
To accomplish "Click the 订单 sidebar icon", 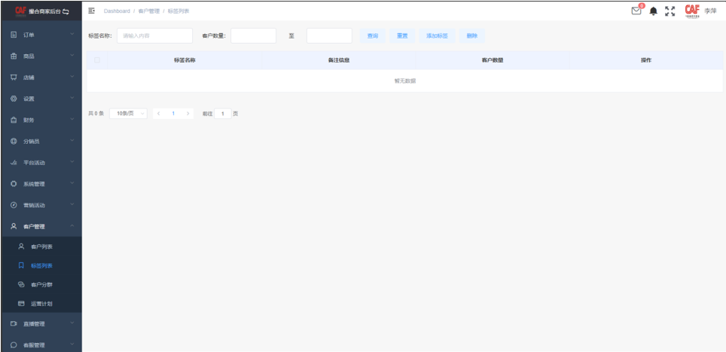I will tap(14, 35).
